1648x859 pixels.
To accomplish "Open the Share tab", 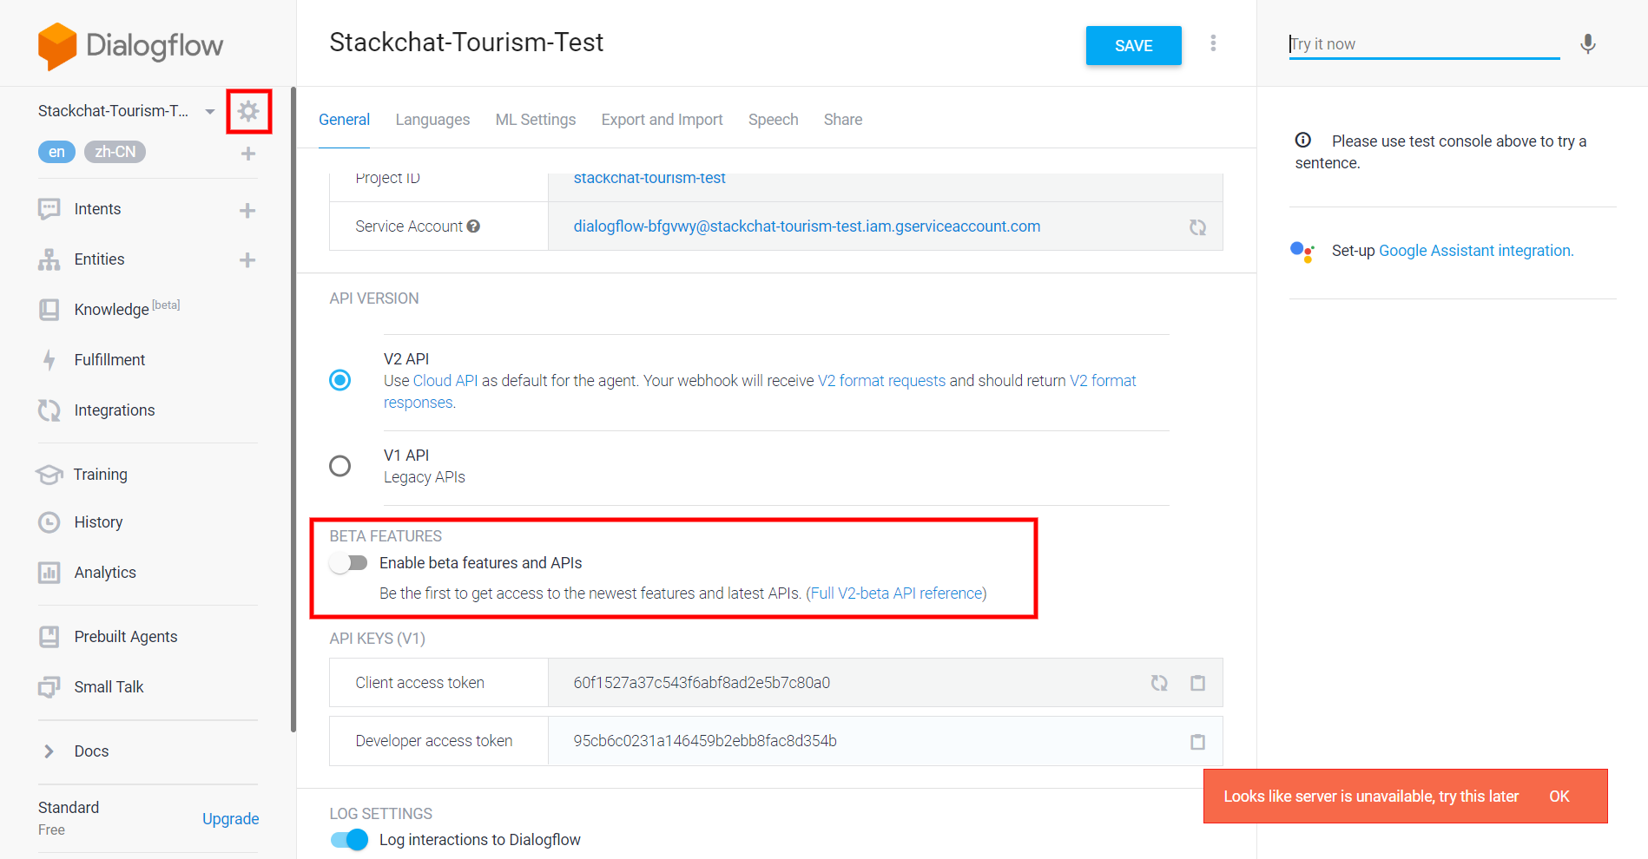I will point(843,120).
